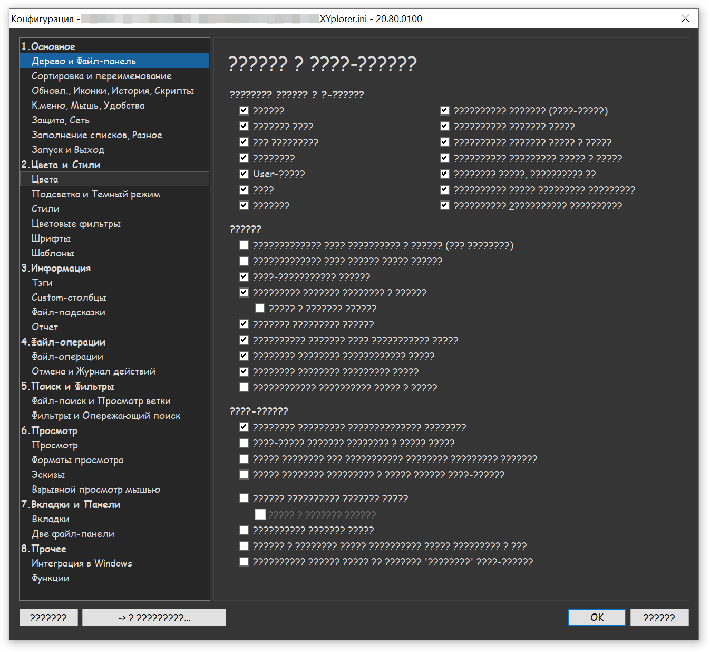
Task: Click the button right of OK
Action: click(659, 617)
